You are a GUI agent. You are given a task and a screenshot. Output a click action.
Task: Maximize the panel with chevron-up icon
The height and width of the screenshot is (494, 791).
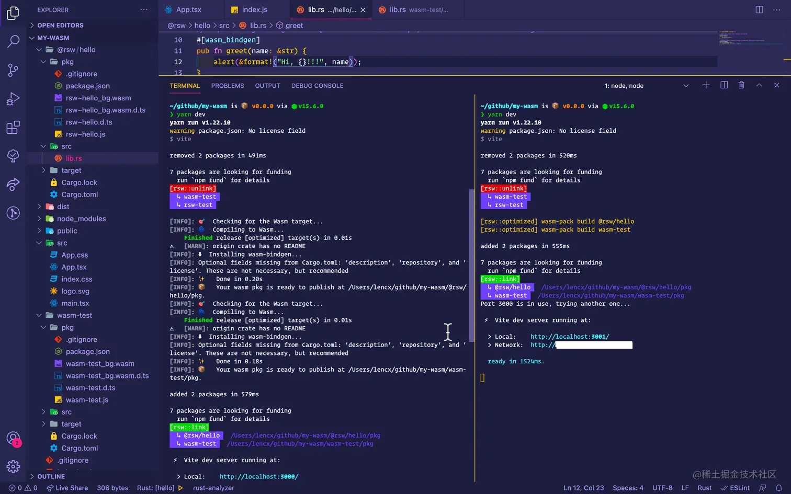point(759,85)
